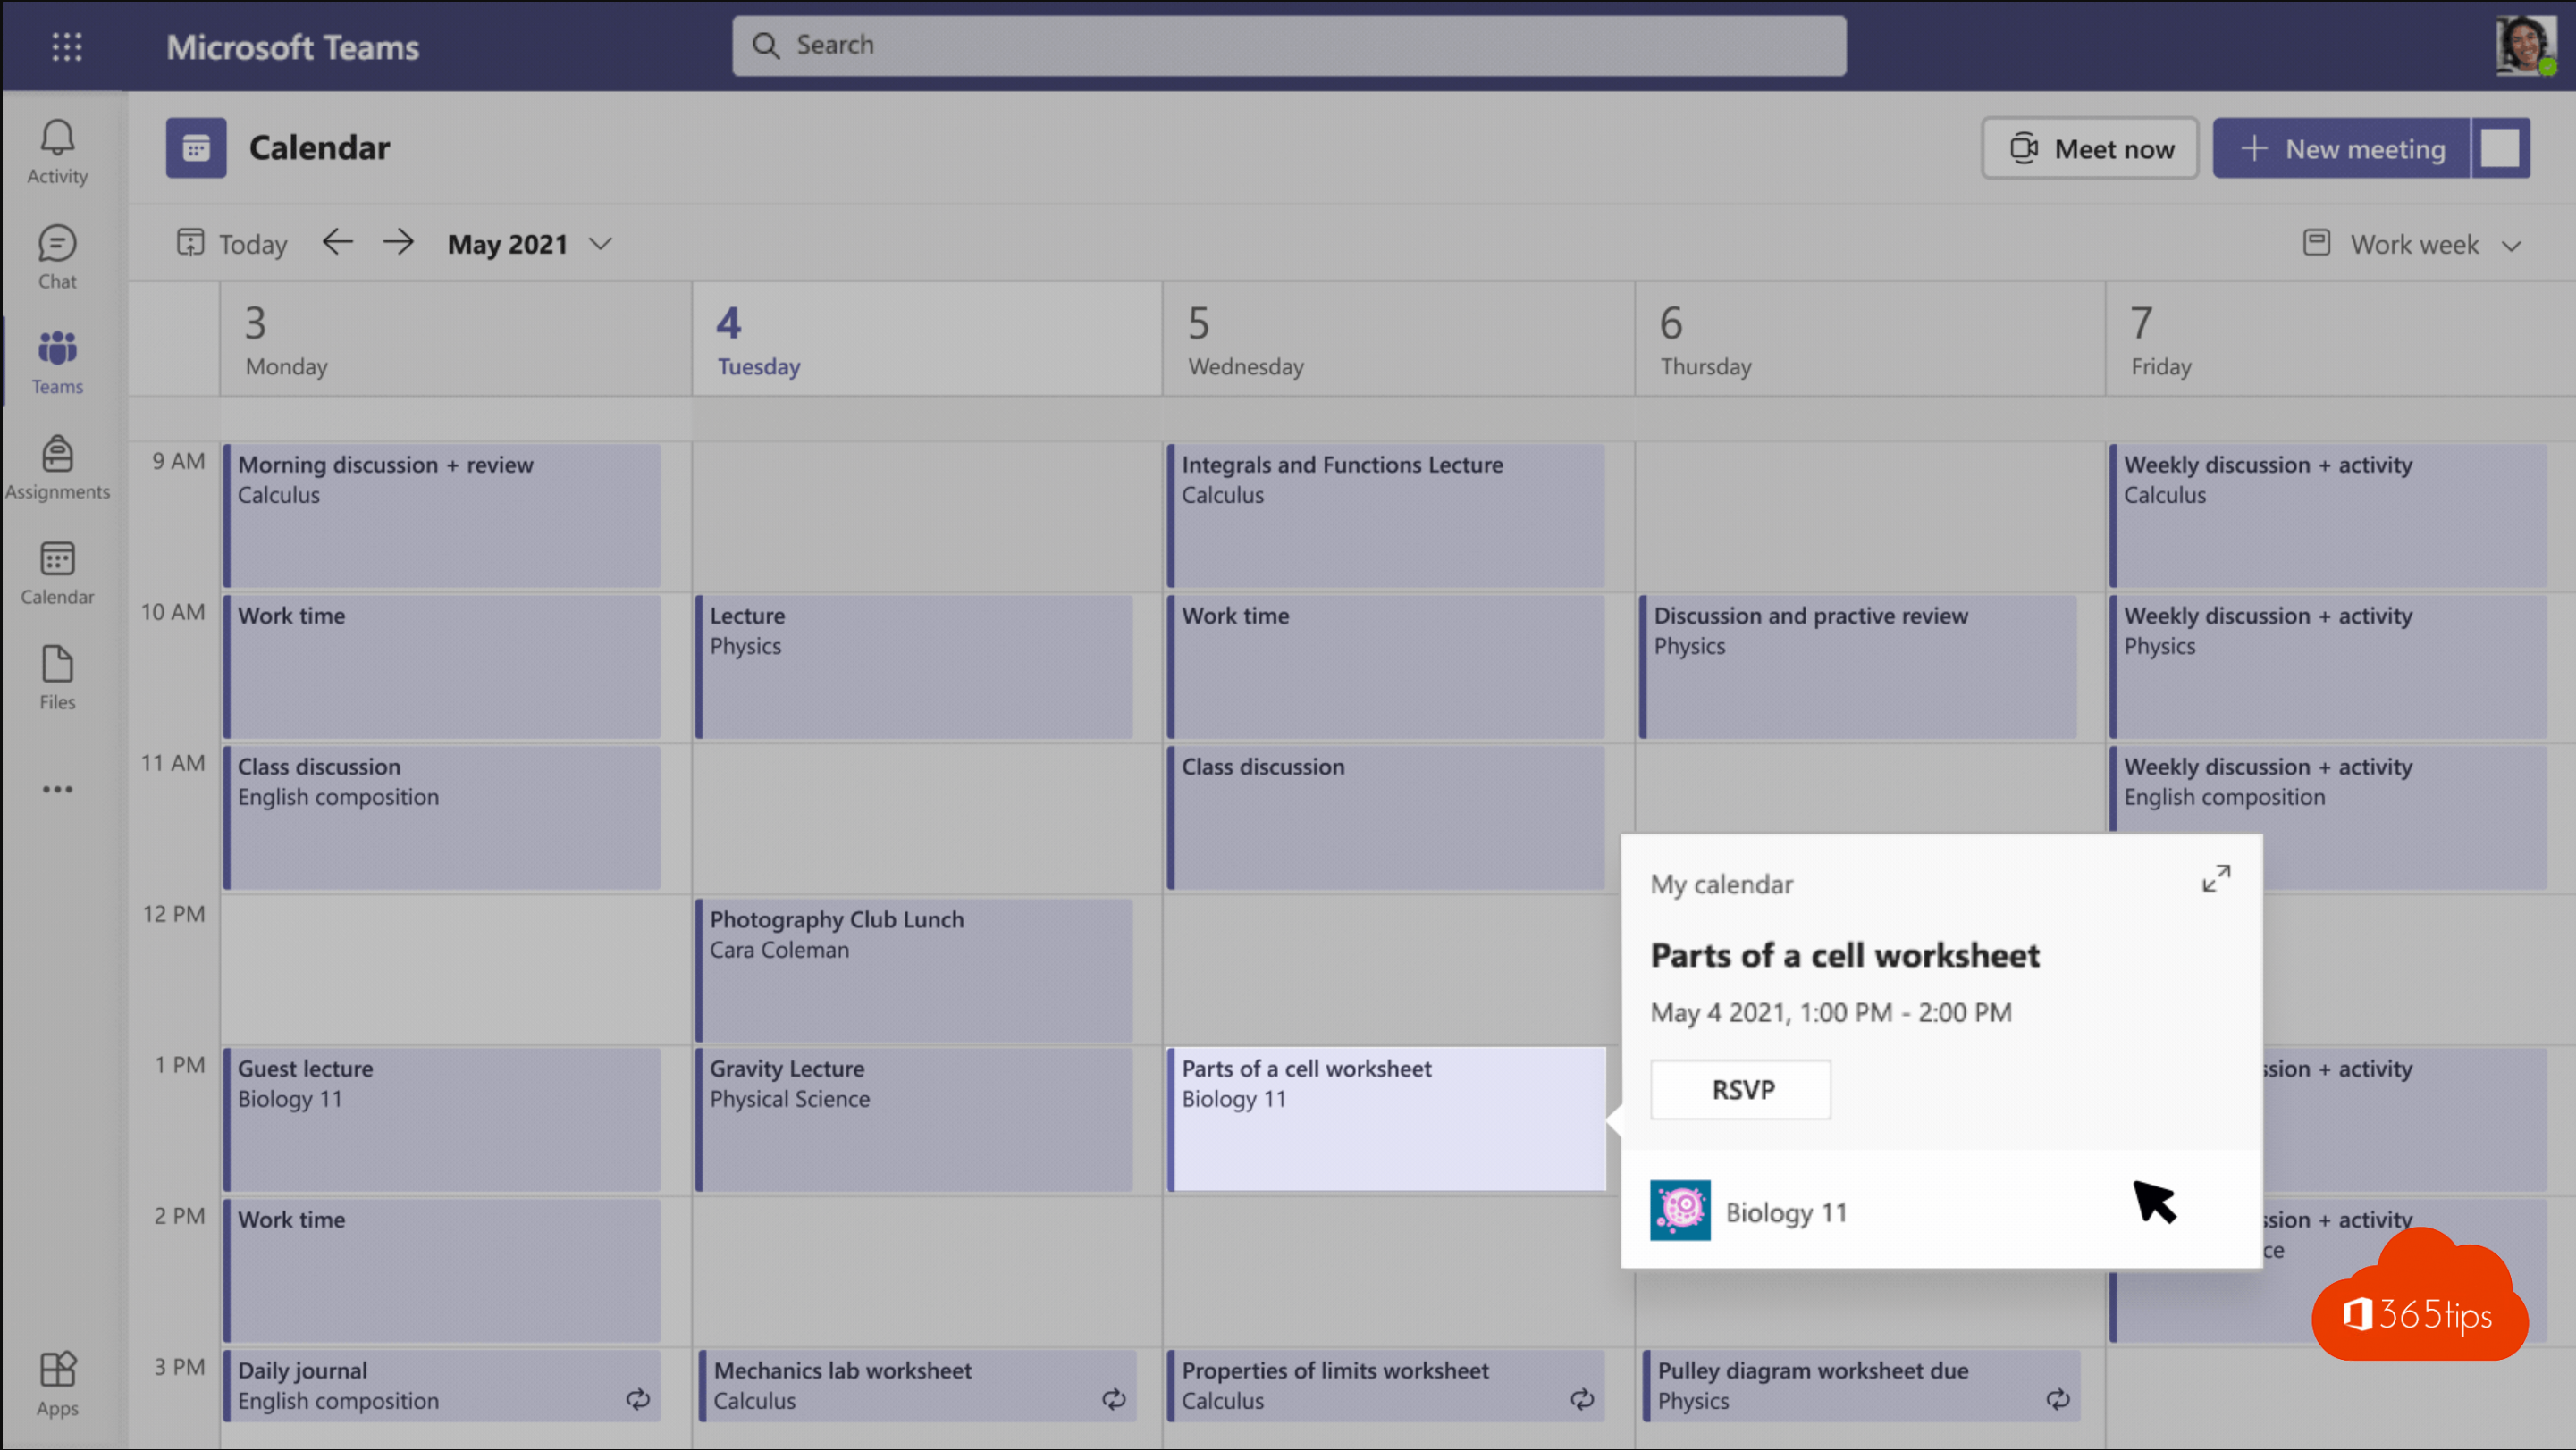Open Chat from the sidebar

click(x=57, y=256)
